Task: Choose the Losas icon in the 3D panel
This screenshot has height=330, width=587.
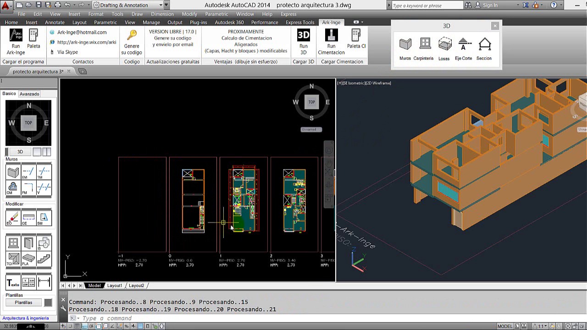Action: tap(444, 44)
